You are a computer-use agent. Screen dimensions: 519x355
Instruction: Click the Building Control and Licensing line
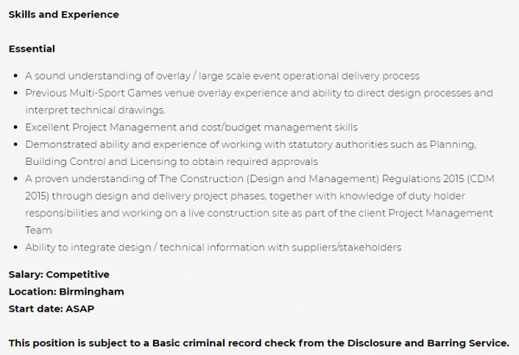click(171, 162)
